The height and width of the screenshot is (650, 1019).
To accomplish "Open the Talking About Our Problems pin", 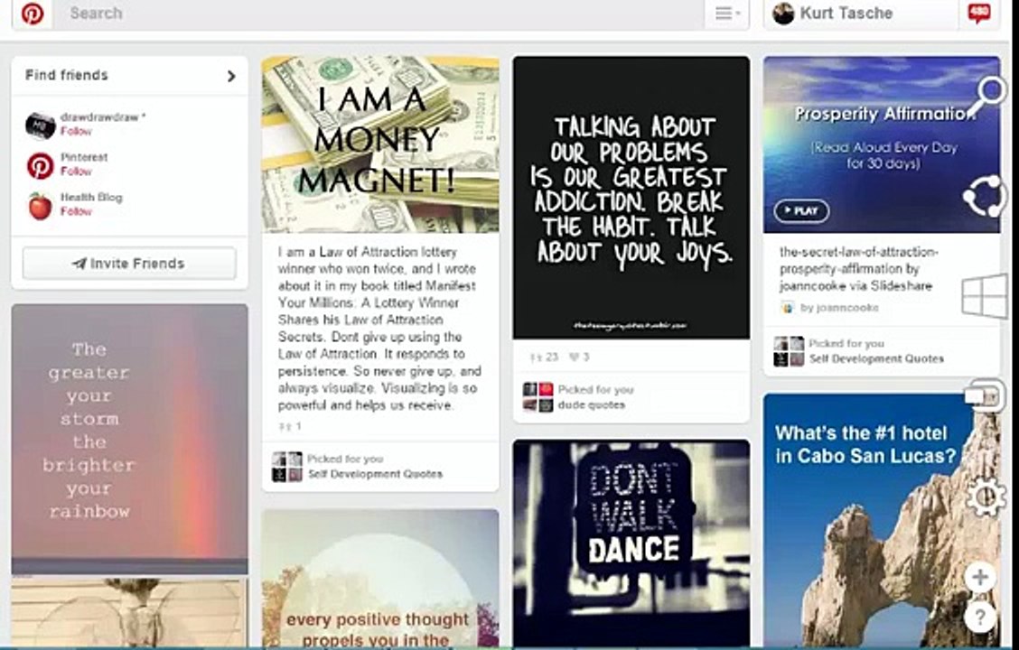I will [x=631, y=198].
